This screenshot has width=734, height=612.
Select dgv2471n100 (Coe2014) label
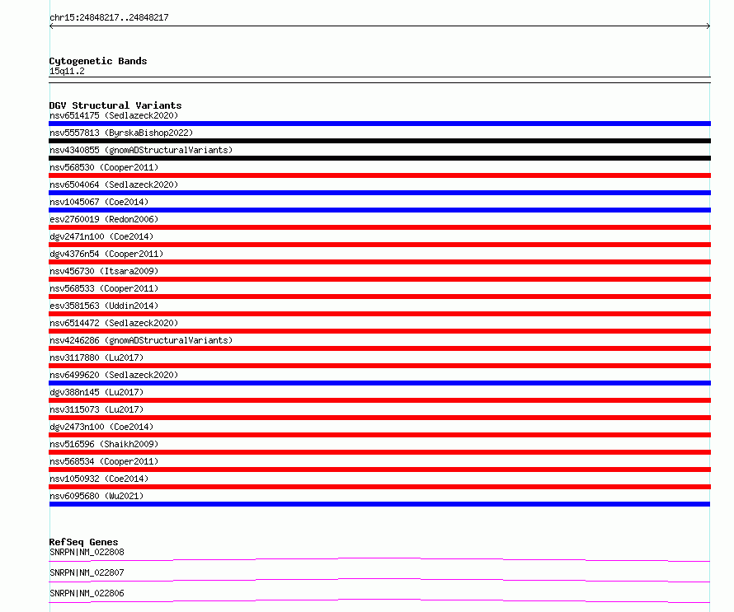pyautogui.click(x=101, y=236)
